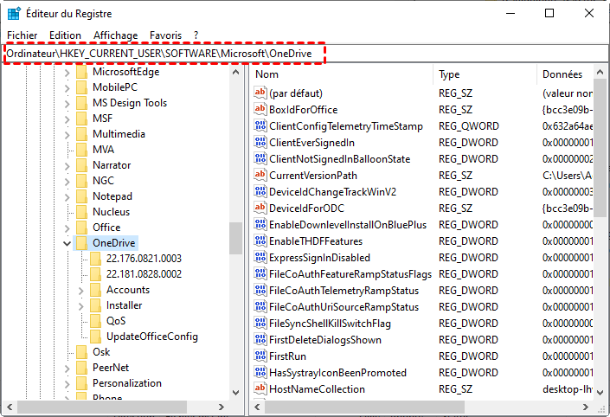This screenshot has width=610, height=417.
Task: Click the tree pane scroll right arrow
Action: pos(222,407)
